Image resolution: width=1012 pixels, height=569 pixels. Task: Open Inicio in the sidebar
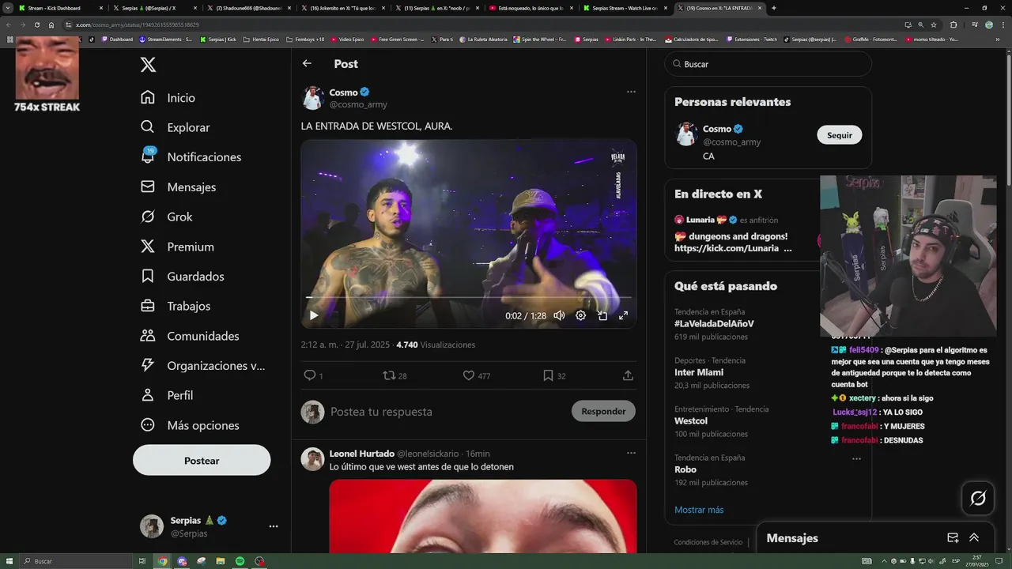168,97
